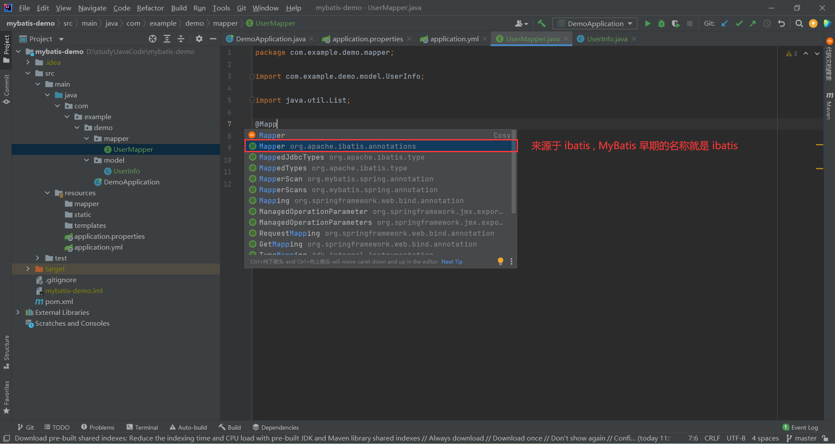Show Git history clock icon

[x=767, y=23]
